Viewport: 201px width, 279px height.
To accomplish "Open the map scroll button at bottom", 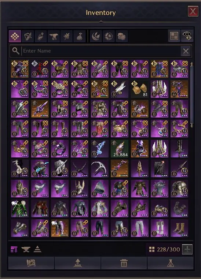I will coord(31,263).
